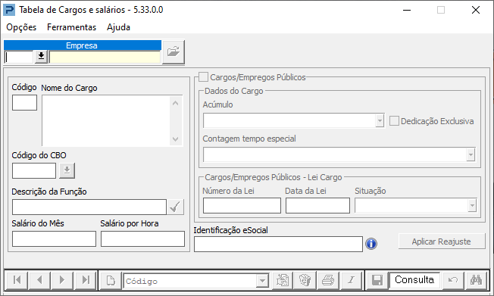This screenshot has width=494, height=296.
Task: Toggle the Cargos/Empregos Públicos checkbox
Action: point(203,76)
